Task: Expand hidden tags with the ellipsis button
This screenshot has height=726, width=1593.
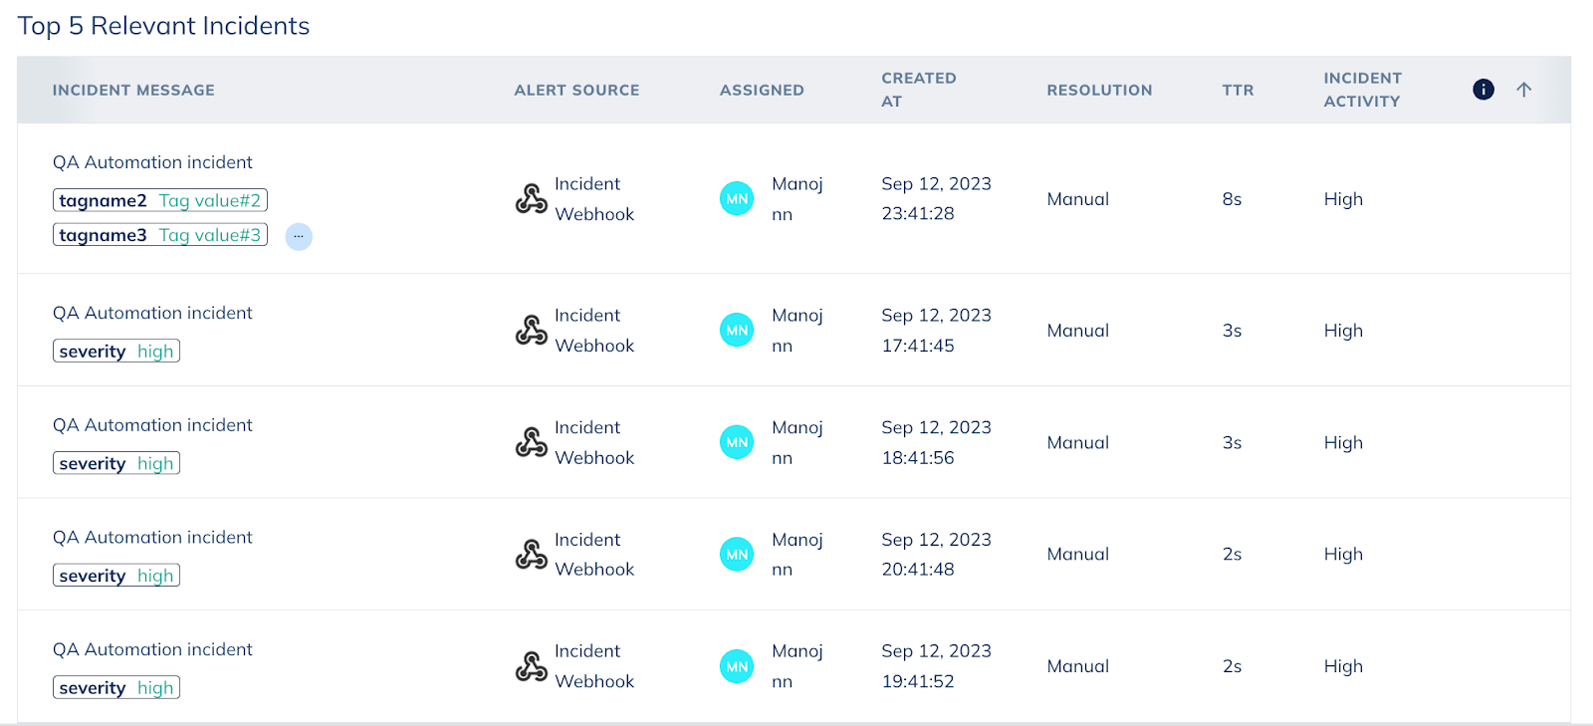Action: coord(299,236)
